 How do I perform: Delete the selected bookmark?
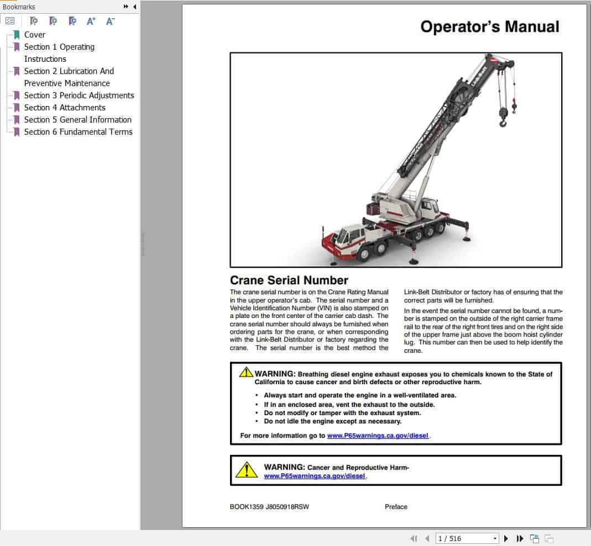(x=33, y=21)
